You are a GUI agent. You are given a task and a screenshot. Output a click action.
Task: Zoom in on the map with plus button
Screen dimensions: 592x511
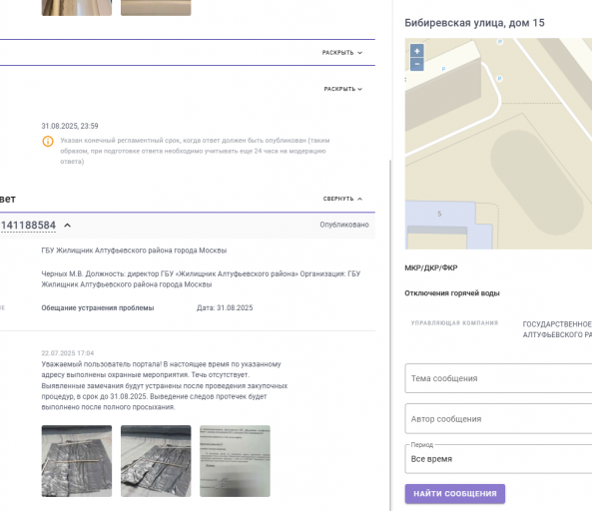pos(417,51)
